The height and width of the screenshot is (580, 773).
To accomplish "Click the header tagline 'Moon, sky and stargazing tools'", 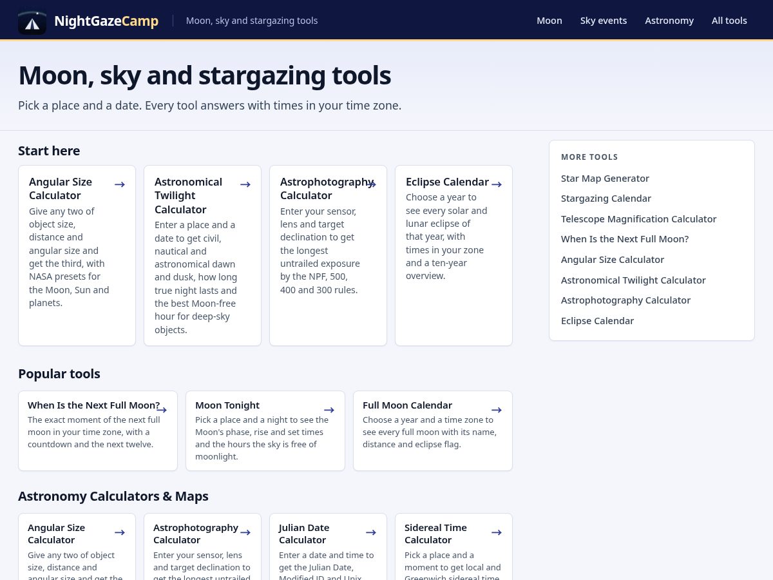I will tap(252, 21).
